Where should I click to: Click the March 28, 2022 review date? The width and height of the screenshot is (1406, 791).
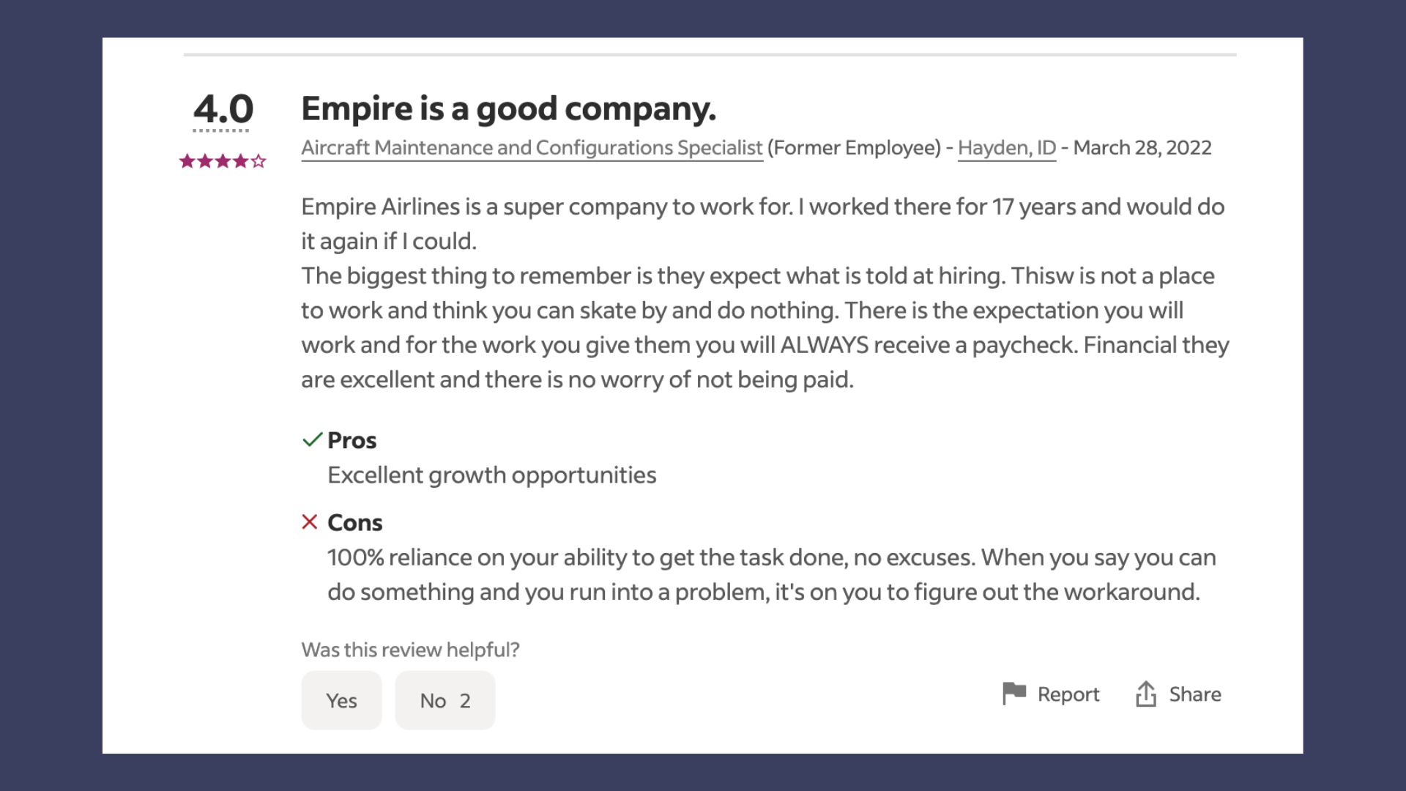(x=1142, y=148)
